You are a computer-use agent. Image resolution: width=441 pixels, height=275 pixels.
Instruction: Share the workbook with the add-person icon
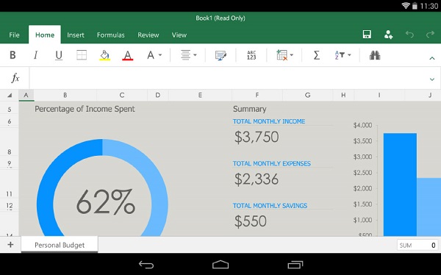pyautogui.click(x=388, y=35)
